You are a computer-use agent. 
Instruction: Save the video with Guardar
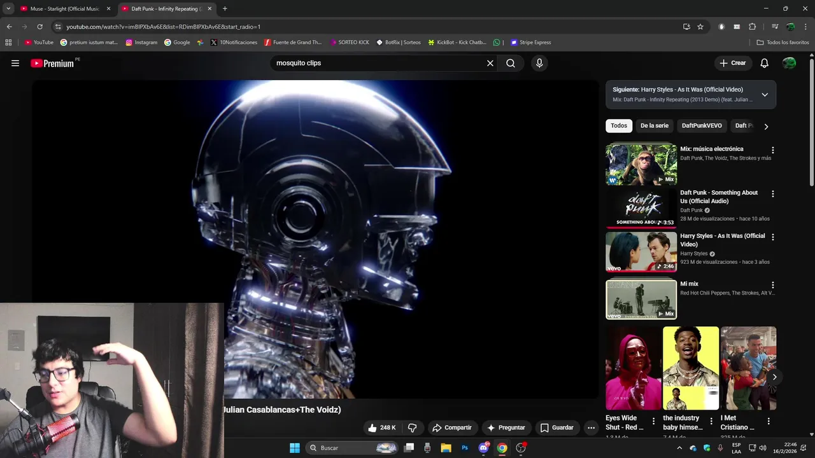556,427
